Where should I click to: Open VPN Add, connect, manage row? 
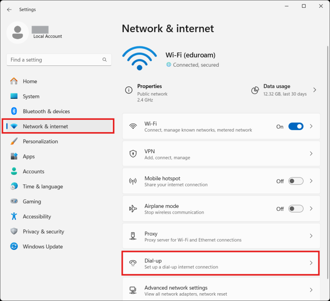[x=221, y=154]
